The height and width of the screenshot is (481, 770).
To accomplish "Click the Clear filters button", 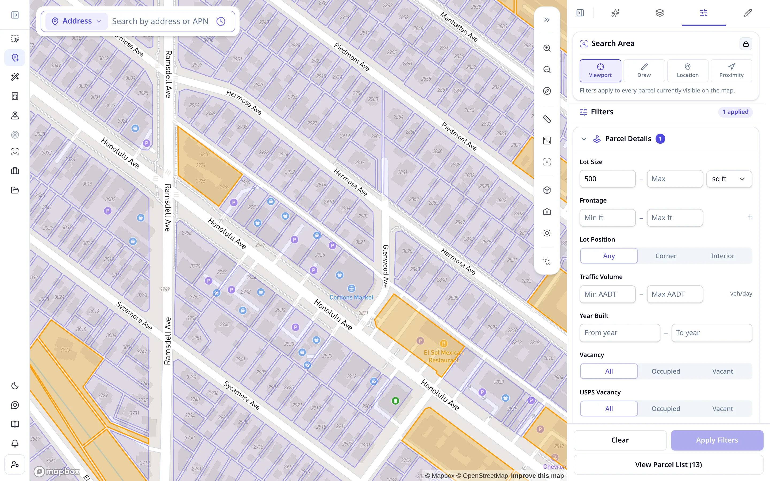I will coord(620,440).
